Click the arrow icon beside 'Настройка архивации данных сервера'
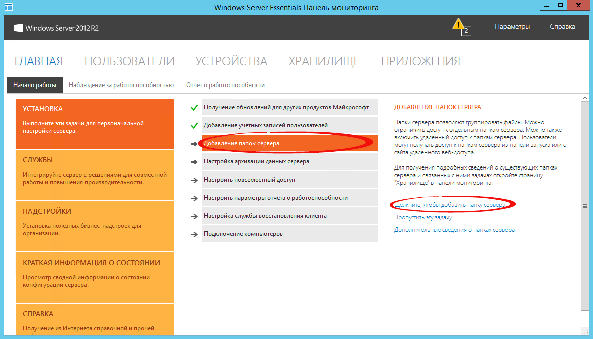 [194, 162]
